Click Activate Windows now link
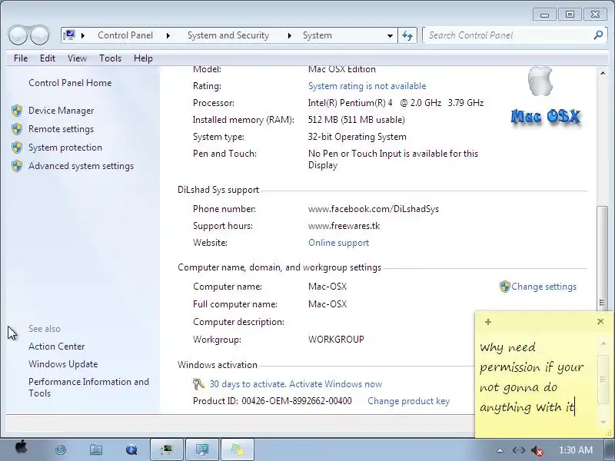 [x=335, y=384]
